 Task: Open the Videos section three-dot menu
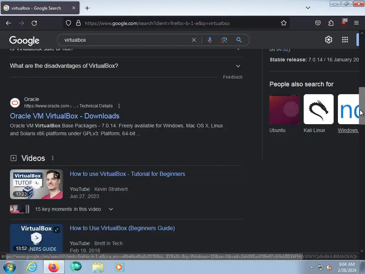[x=53, y=158]
